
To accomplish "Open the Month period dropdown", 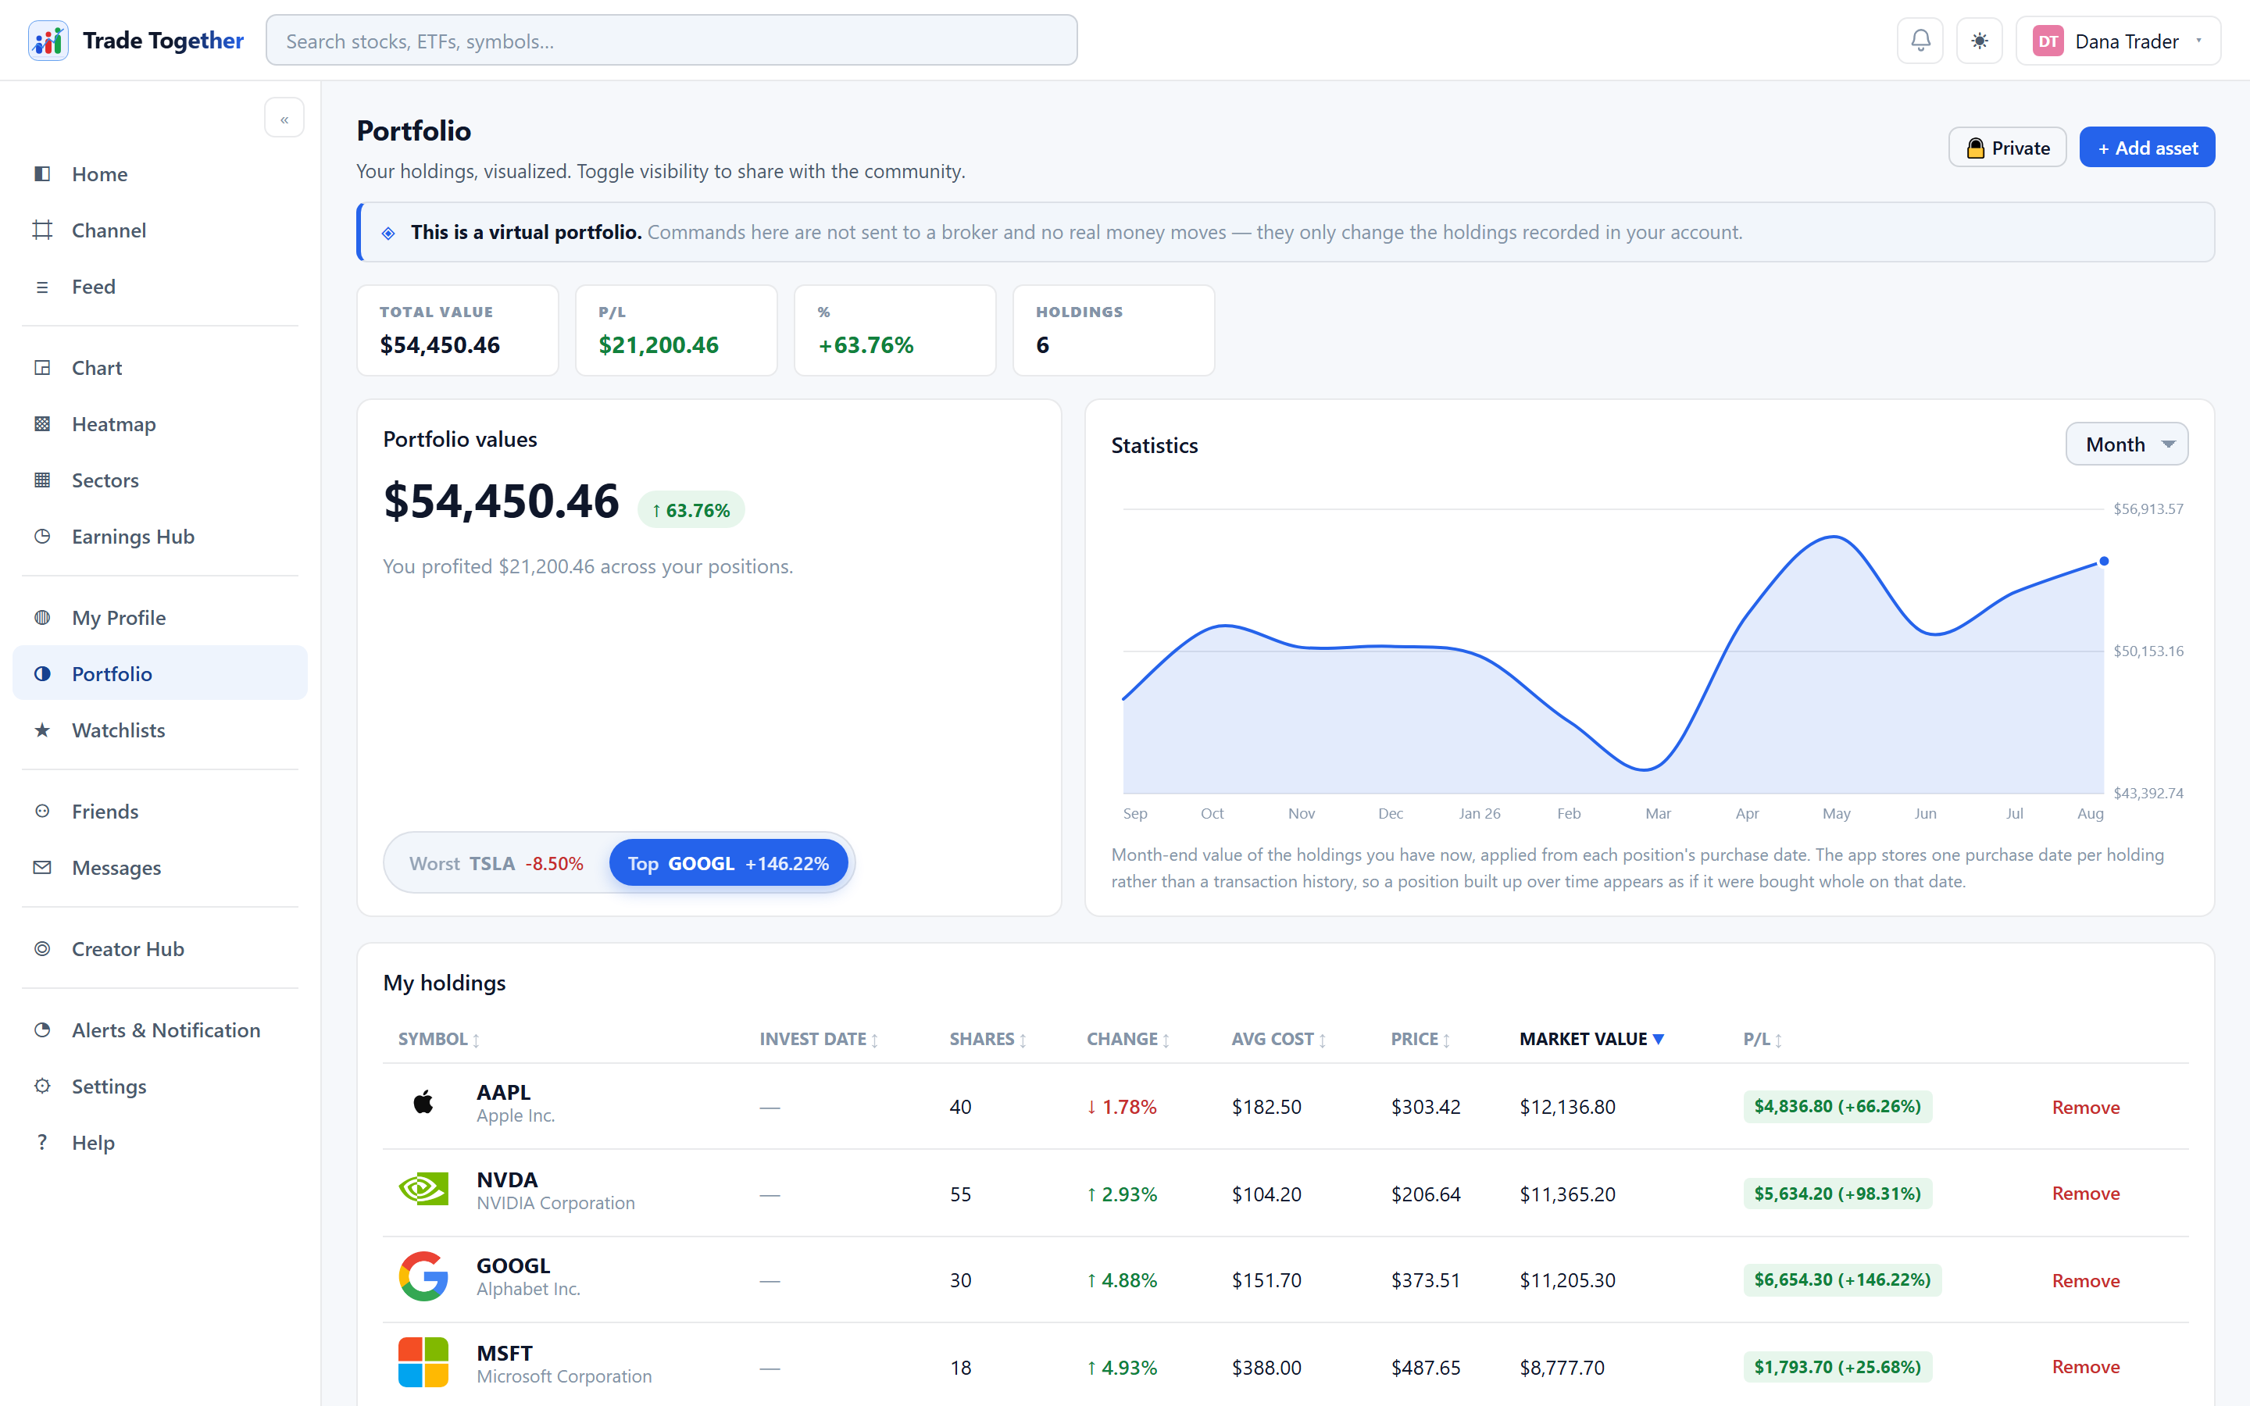I will (2127, 444).
